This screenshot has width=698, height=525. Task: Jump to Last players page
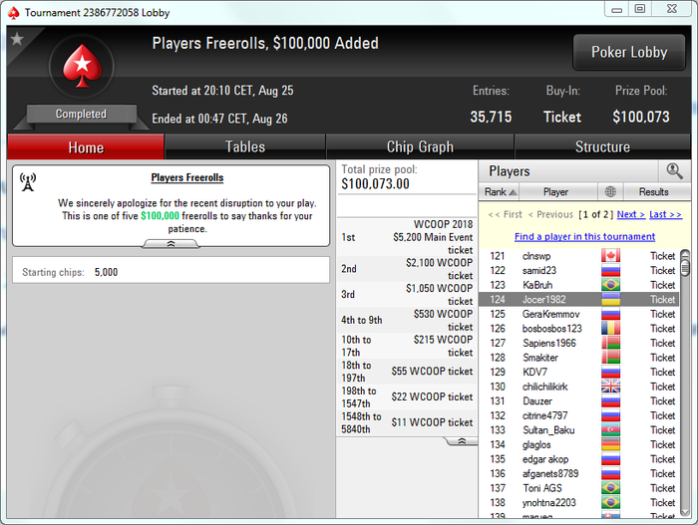pyautogui.click(x=665, y=214)
